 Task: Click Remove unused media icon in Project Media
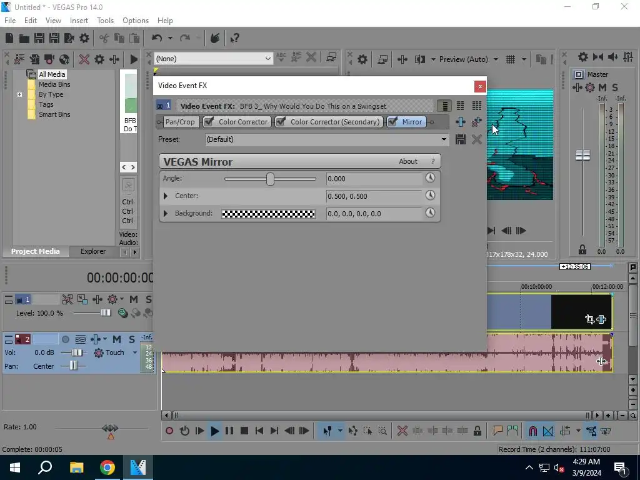point(19,59)
